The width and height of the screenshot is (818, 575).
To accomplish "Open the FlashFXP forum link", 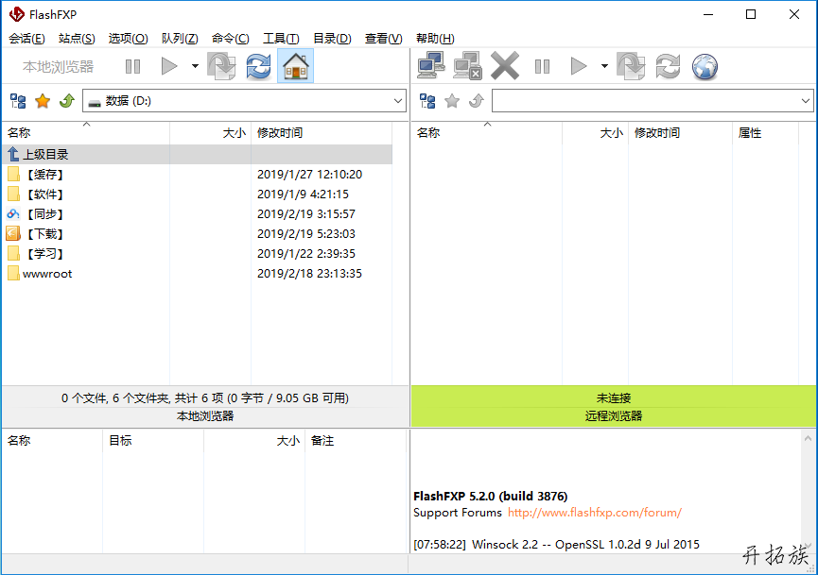I will [x=595, y=513].
